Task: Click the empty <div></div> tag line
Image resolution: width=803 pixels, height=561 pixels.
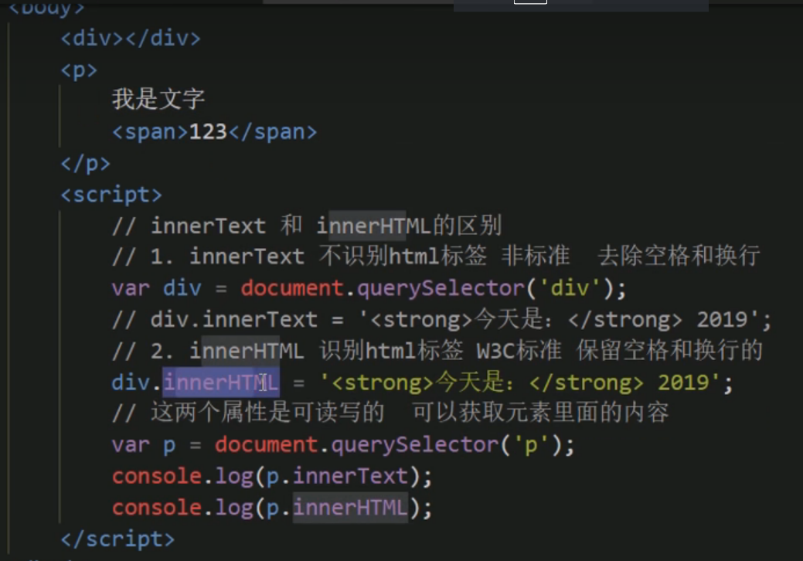Action: (x=131, y=39)
